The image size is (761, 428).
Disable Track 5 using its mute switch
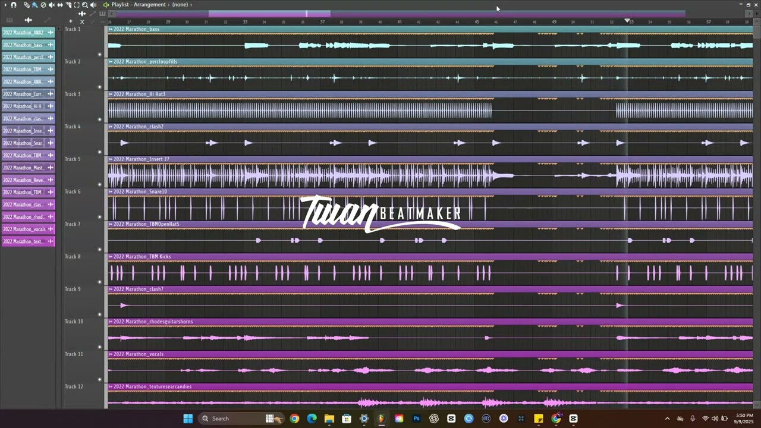click(100, 185)
